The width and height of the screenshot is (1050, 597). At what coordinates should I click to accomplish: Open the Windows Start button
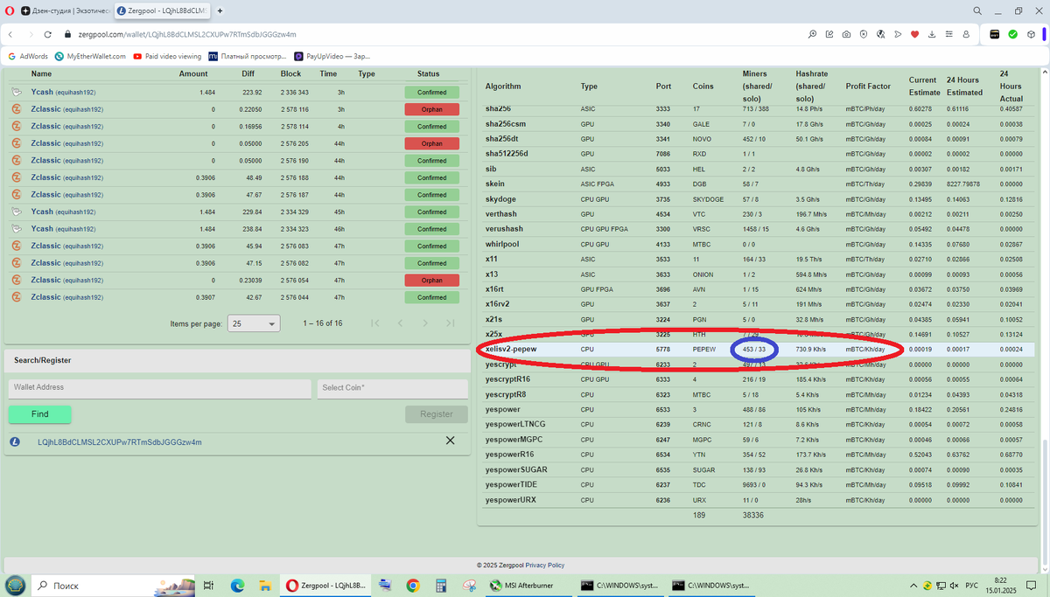point(15,585)
